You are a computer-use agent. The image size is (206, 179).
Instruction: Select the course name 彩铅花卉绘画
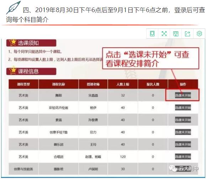59,108
